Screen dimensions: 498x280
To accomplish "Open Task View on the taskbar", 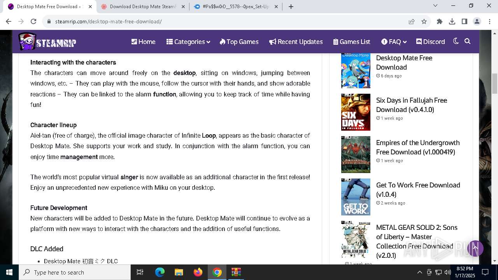I will click(140, 272).
